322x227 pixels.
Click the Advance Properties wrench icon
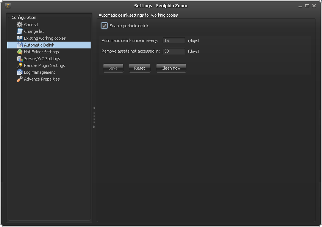point(19,79)
